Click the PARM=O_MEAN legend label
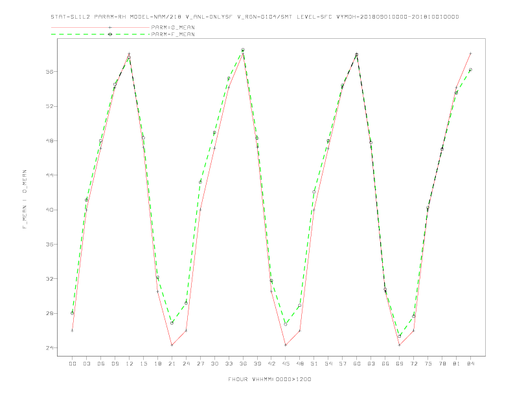 click(173, 27)
